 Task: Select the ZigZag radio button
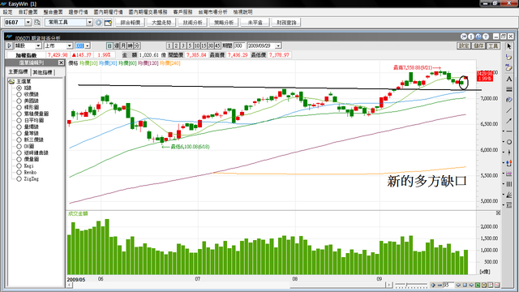pyautogui.click(x=19, y=178)
